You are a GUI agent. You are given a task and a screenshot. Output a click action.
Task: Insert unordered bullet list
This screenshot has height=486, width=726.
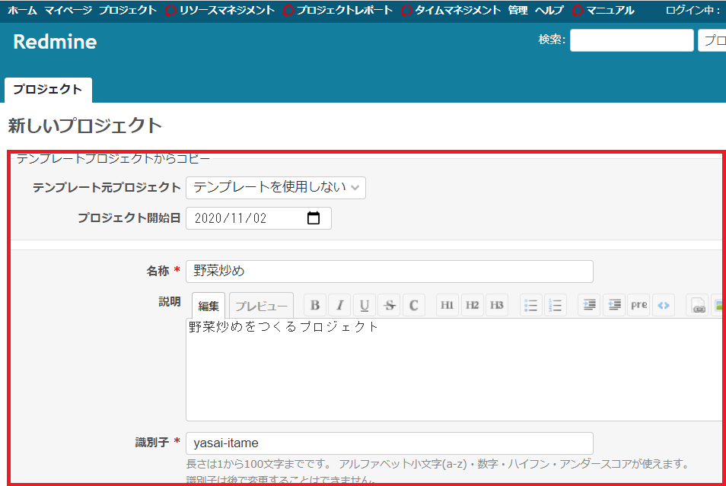530,305
